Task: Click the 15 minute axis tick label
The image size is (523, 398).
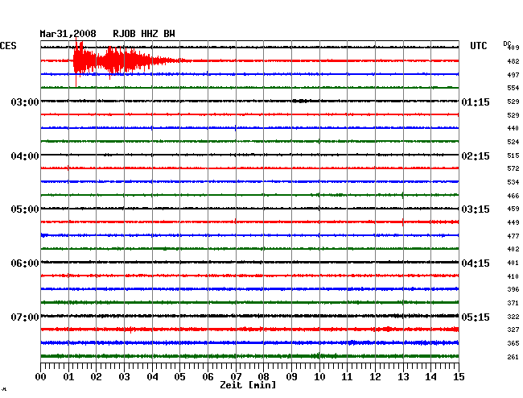Action: tap(459, 376)
